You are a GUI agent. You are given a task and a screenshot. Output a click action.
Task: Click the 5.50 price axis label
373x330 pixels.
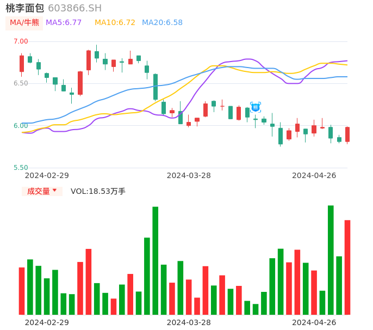coord(21,168)
